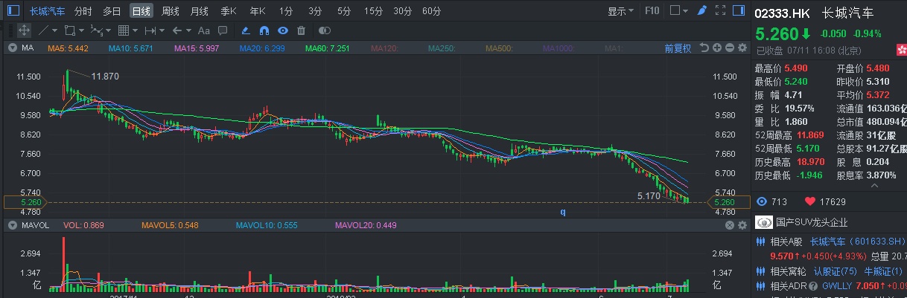Close the MAVOL panel

pos(728,224)
